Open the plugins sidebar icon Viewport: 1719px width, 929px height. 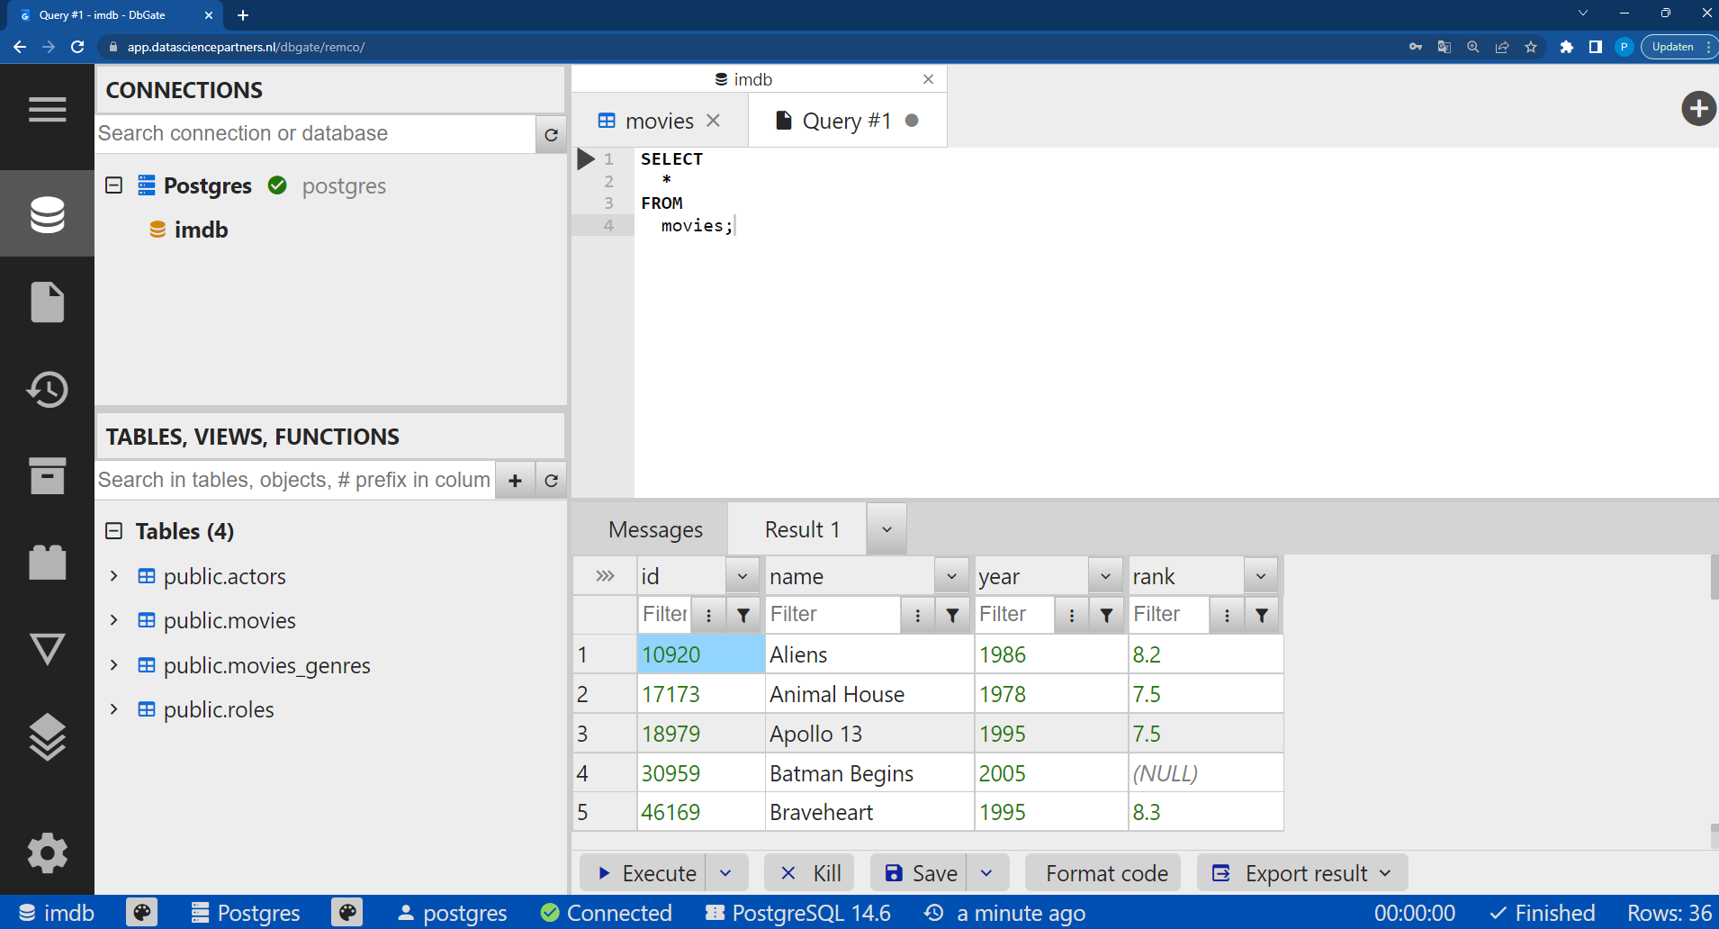pyautogui.click(x=47, y=563)
